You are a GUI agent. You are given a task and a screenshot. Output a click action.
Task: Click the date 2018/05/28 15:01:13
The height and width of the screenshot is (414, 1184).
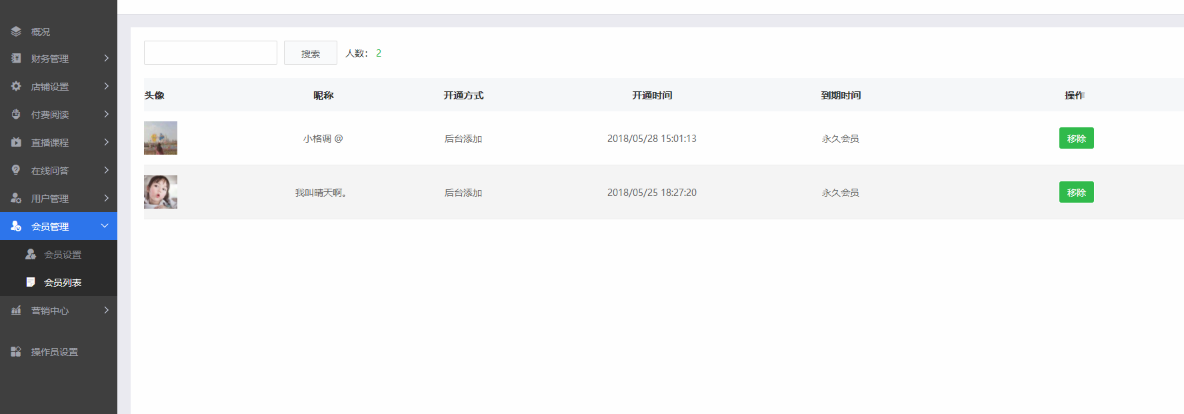click(x=652, y=139)
